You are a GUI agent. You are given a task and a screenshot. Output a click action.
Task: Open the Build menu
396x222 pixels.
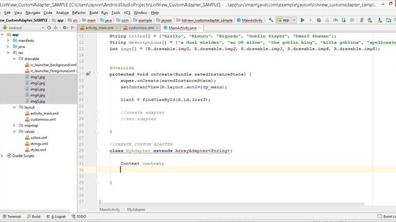pos(93,12)
